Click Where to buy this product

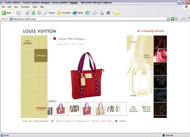click(146, 109)
